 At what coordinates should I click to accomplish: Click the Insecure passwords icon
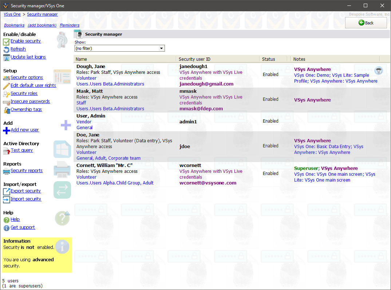click(6, 102)
